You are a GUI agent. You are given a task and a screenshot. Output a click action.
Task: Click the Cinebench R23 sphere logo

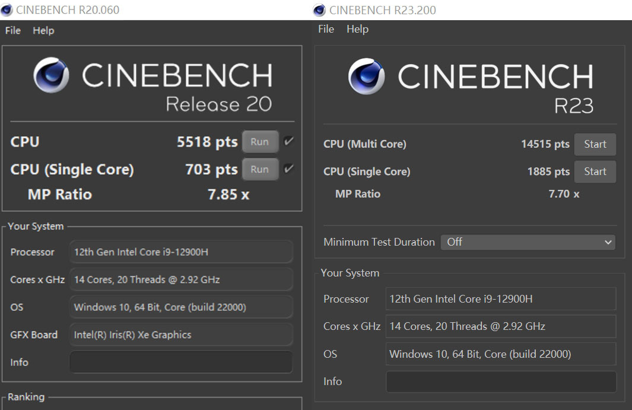[366, 77]
